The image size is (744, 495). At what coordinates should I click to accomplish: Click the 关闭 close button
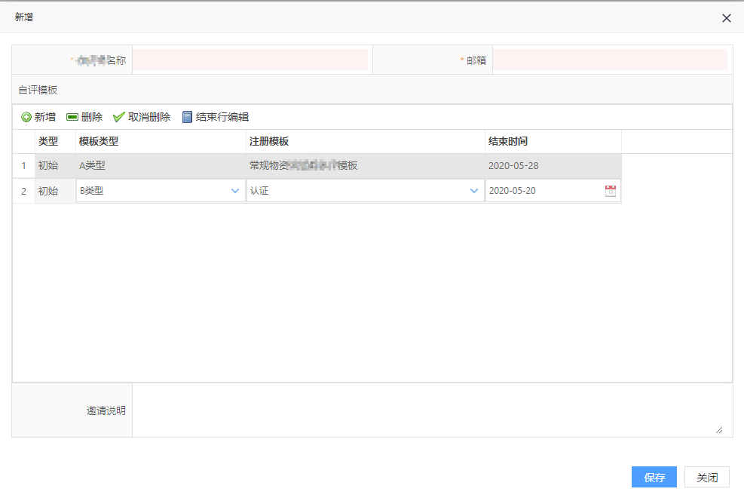[706, 477]
